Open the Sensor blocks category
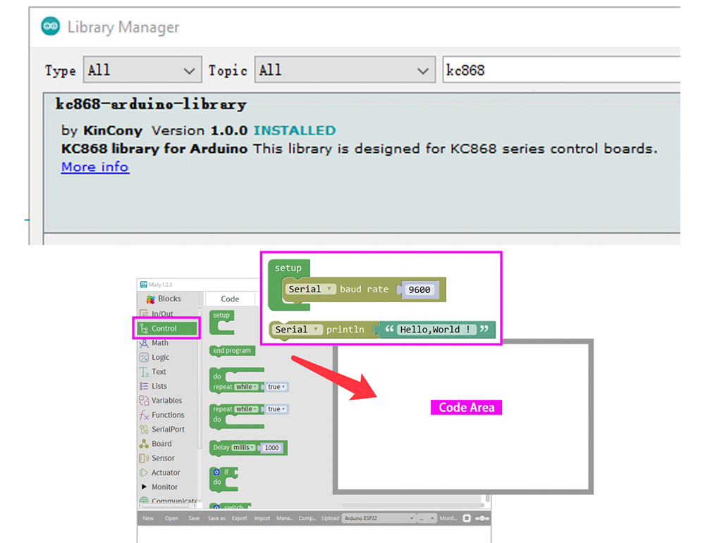The image size is (705, 543). 163,458
